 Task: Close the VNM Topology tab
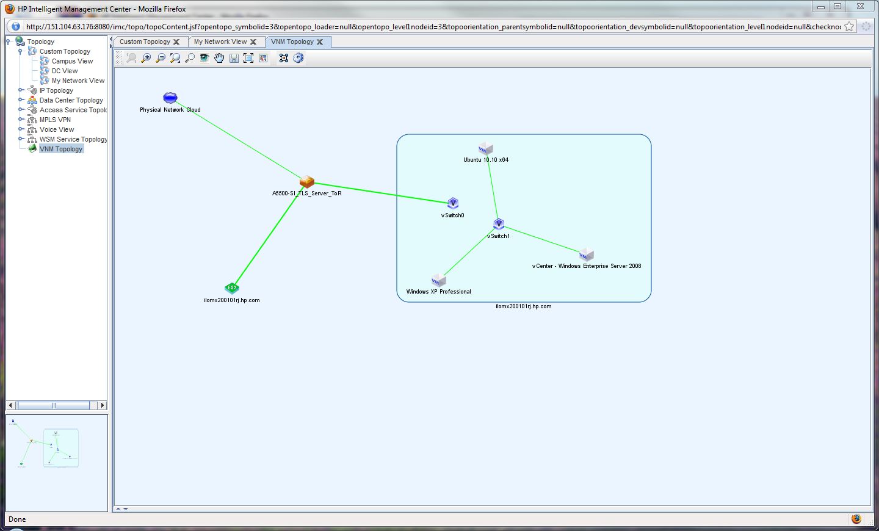(x=320, y=42)
